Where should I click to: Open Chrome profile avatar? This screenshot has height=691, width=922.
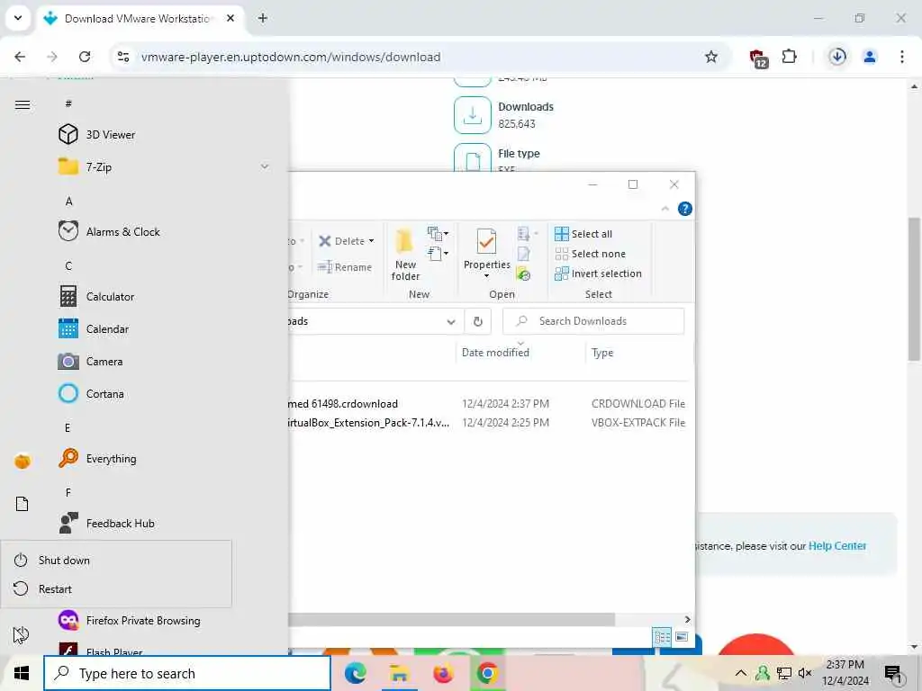pos(870,57)
